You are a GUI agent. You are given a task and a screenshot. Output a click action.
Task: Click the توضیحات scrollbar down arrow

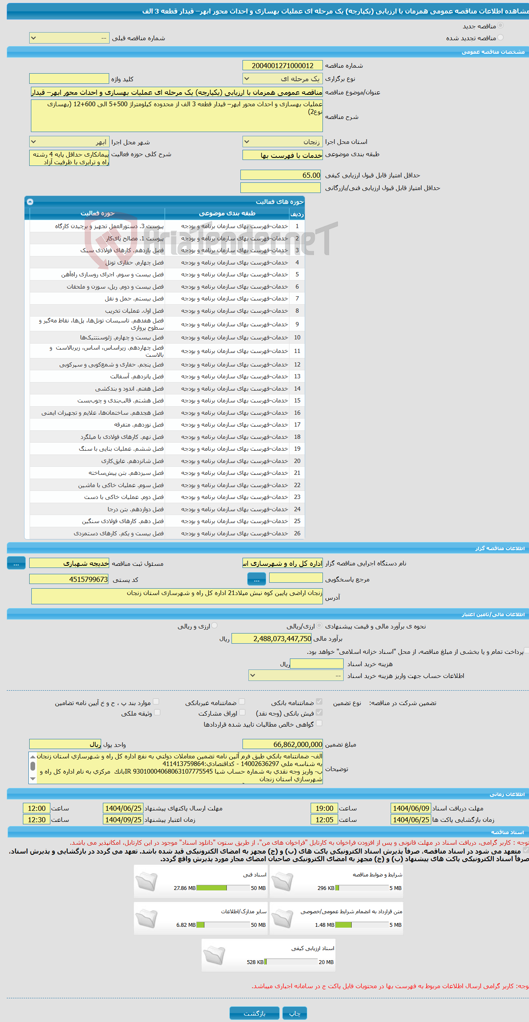pyautogui.click(x=33, y=779)
